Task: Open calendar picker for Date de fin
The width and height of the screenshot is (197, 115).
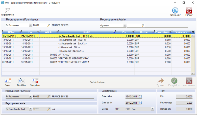Action: tap(140, 103)
